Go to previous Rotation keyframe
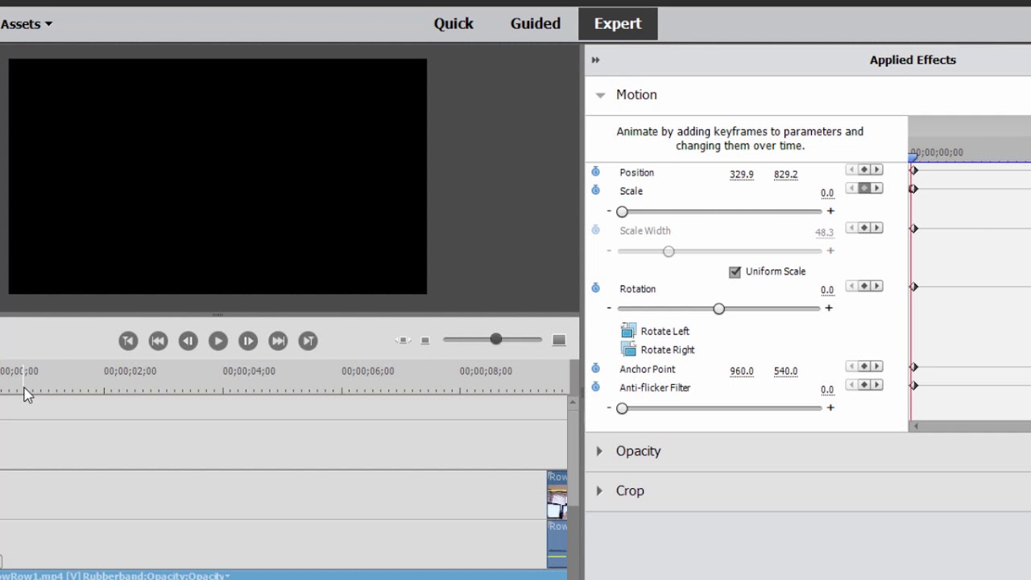Image resolution: width=1031 pixels, height=580 pixels. (x=852, y=285)
